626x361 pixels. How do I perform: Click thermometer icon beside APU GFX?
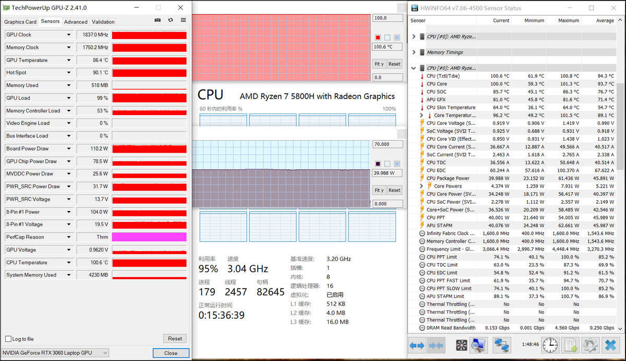coord(422,99)
